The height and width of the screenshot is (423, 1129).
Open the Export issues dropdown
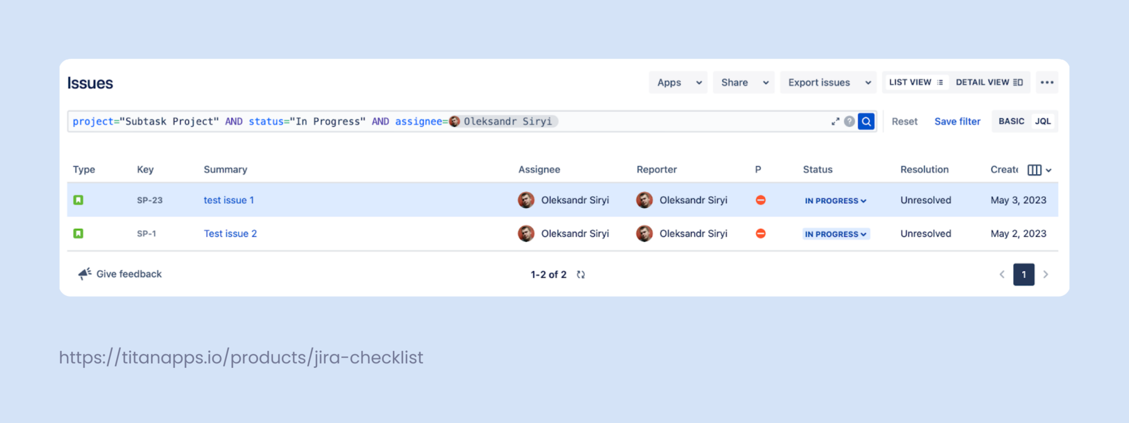827,82
